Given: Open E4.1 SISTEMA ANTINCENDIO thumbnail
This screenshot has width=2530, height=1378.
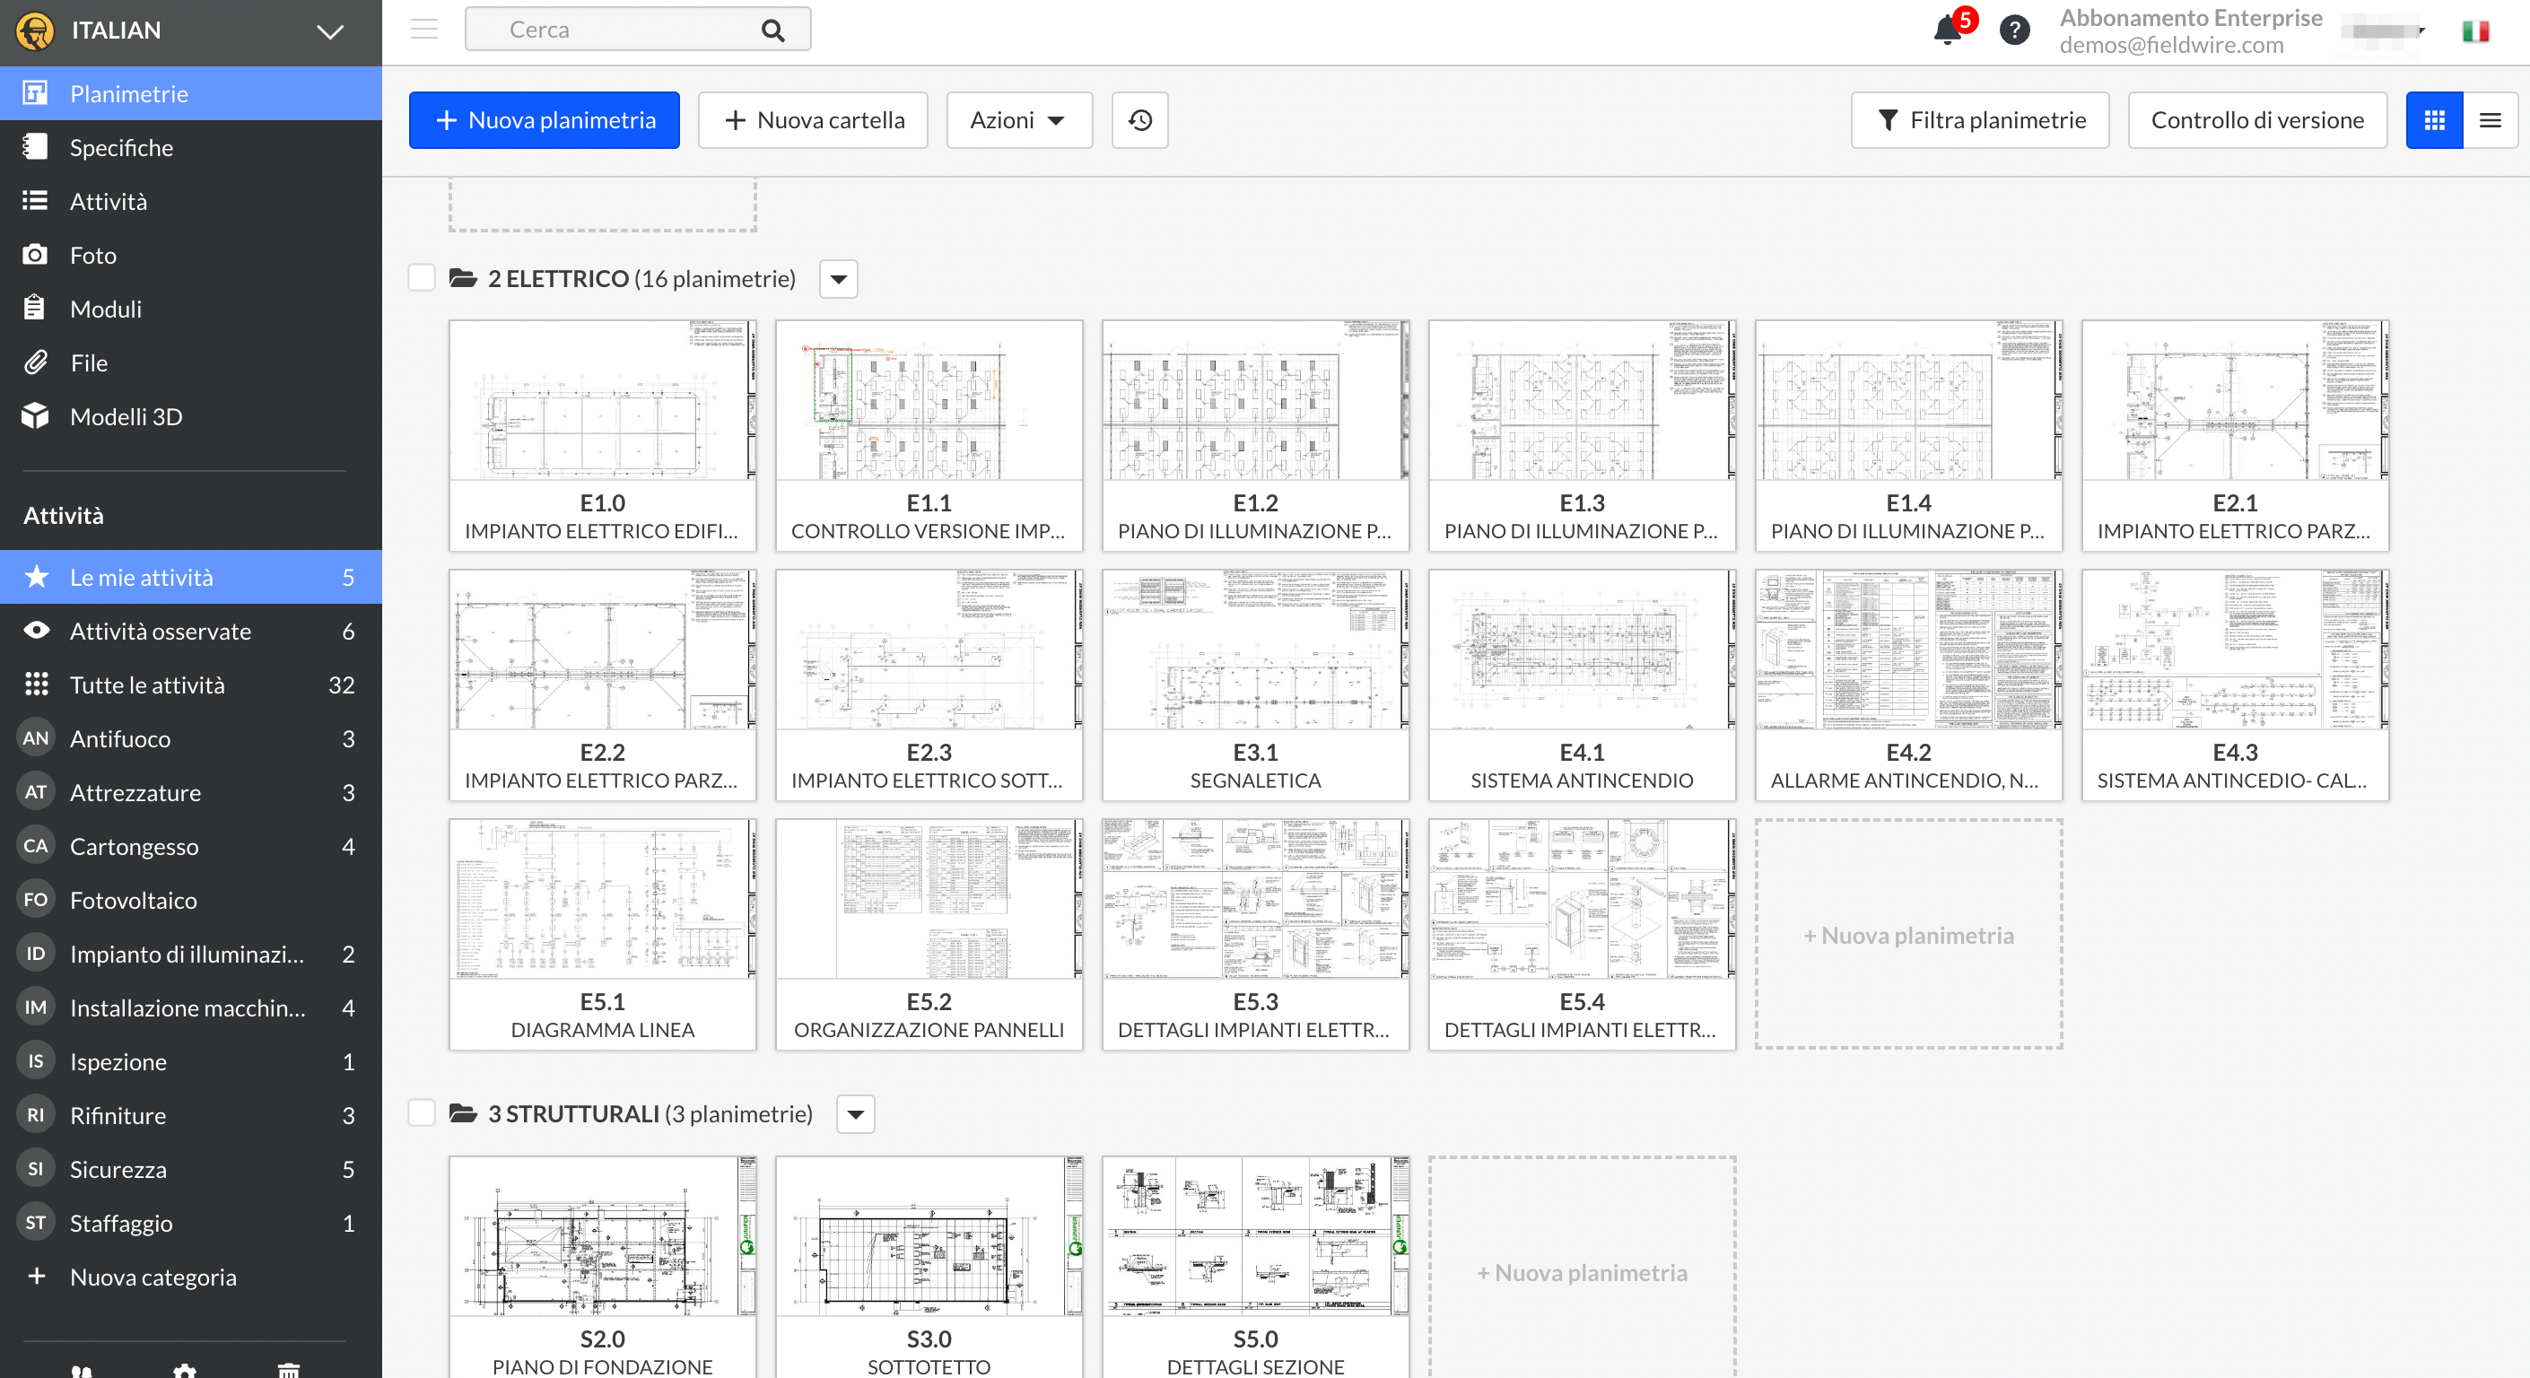Looking at the screenshot, I should pyautogui.click(x=1581, y=650).
